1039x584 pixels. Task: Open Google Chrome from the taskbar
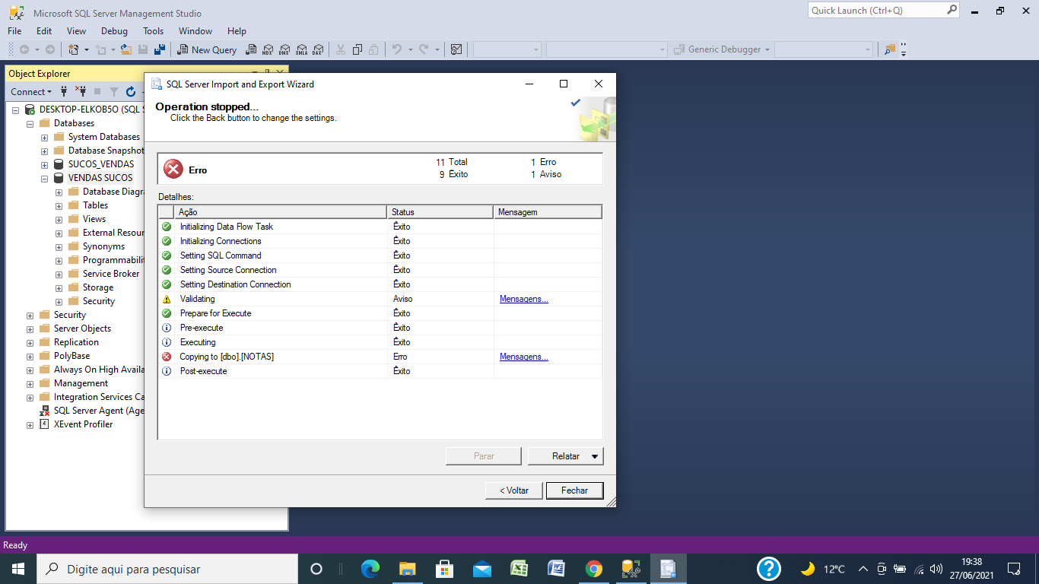(594, 569)
